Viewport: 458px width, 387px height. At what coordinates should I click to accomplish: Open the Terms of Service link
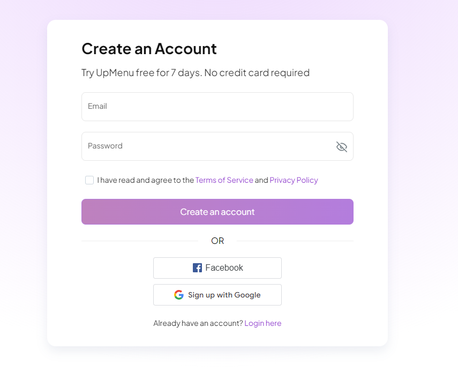click(x=224, y=180)
